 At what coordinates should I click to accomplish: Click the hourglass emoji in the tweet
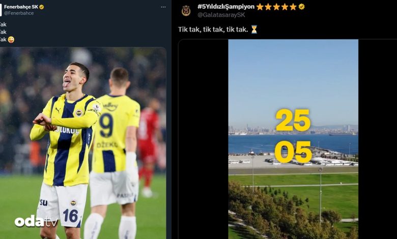(x=254, y=29)
